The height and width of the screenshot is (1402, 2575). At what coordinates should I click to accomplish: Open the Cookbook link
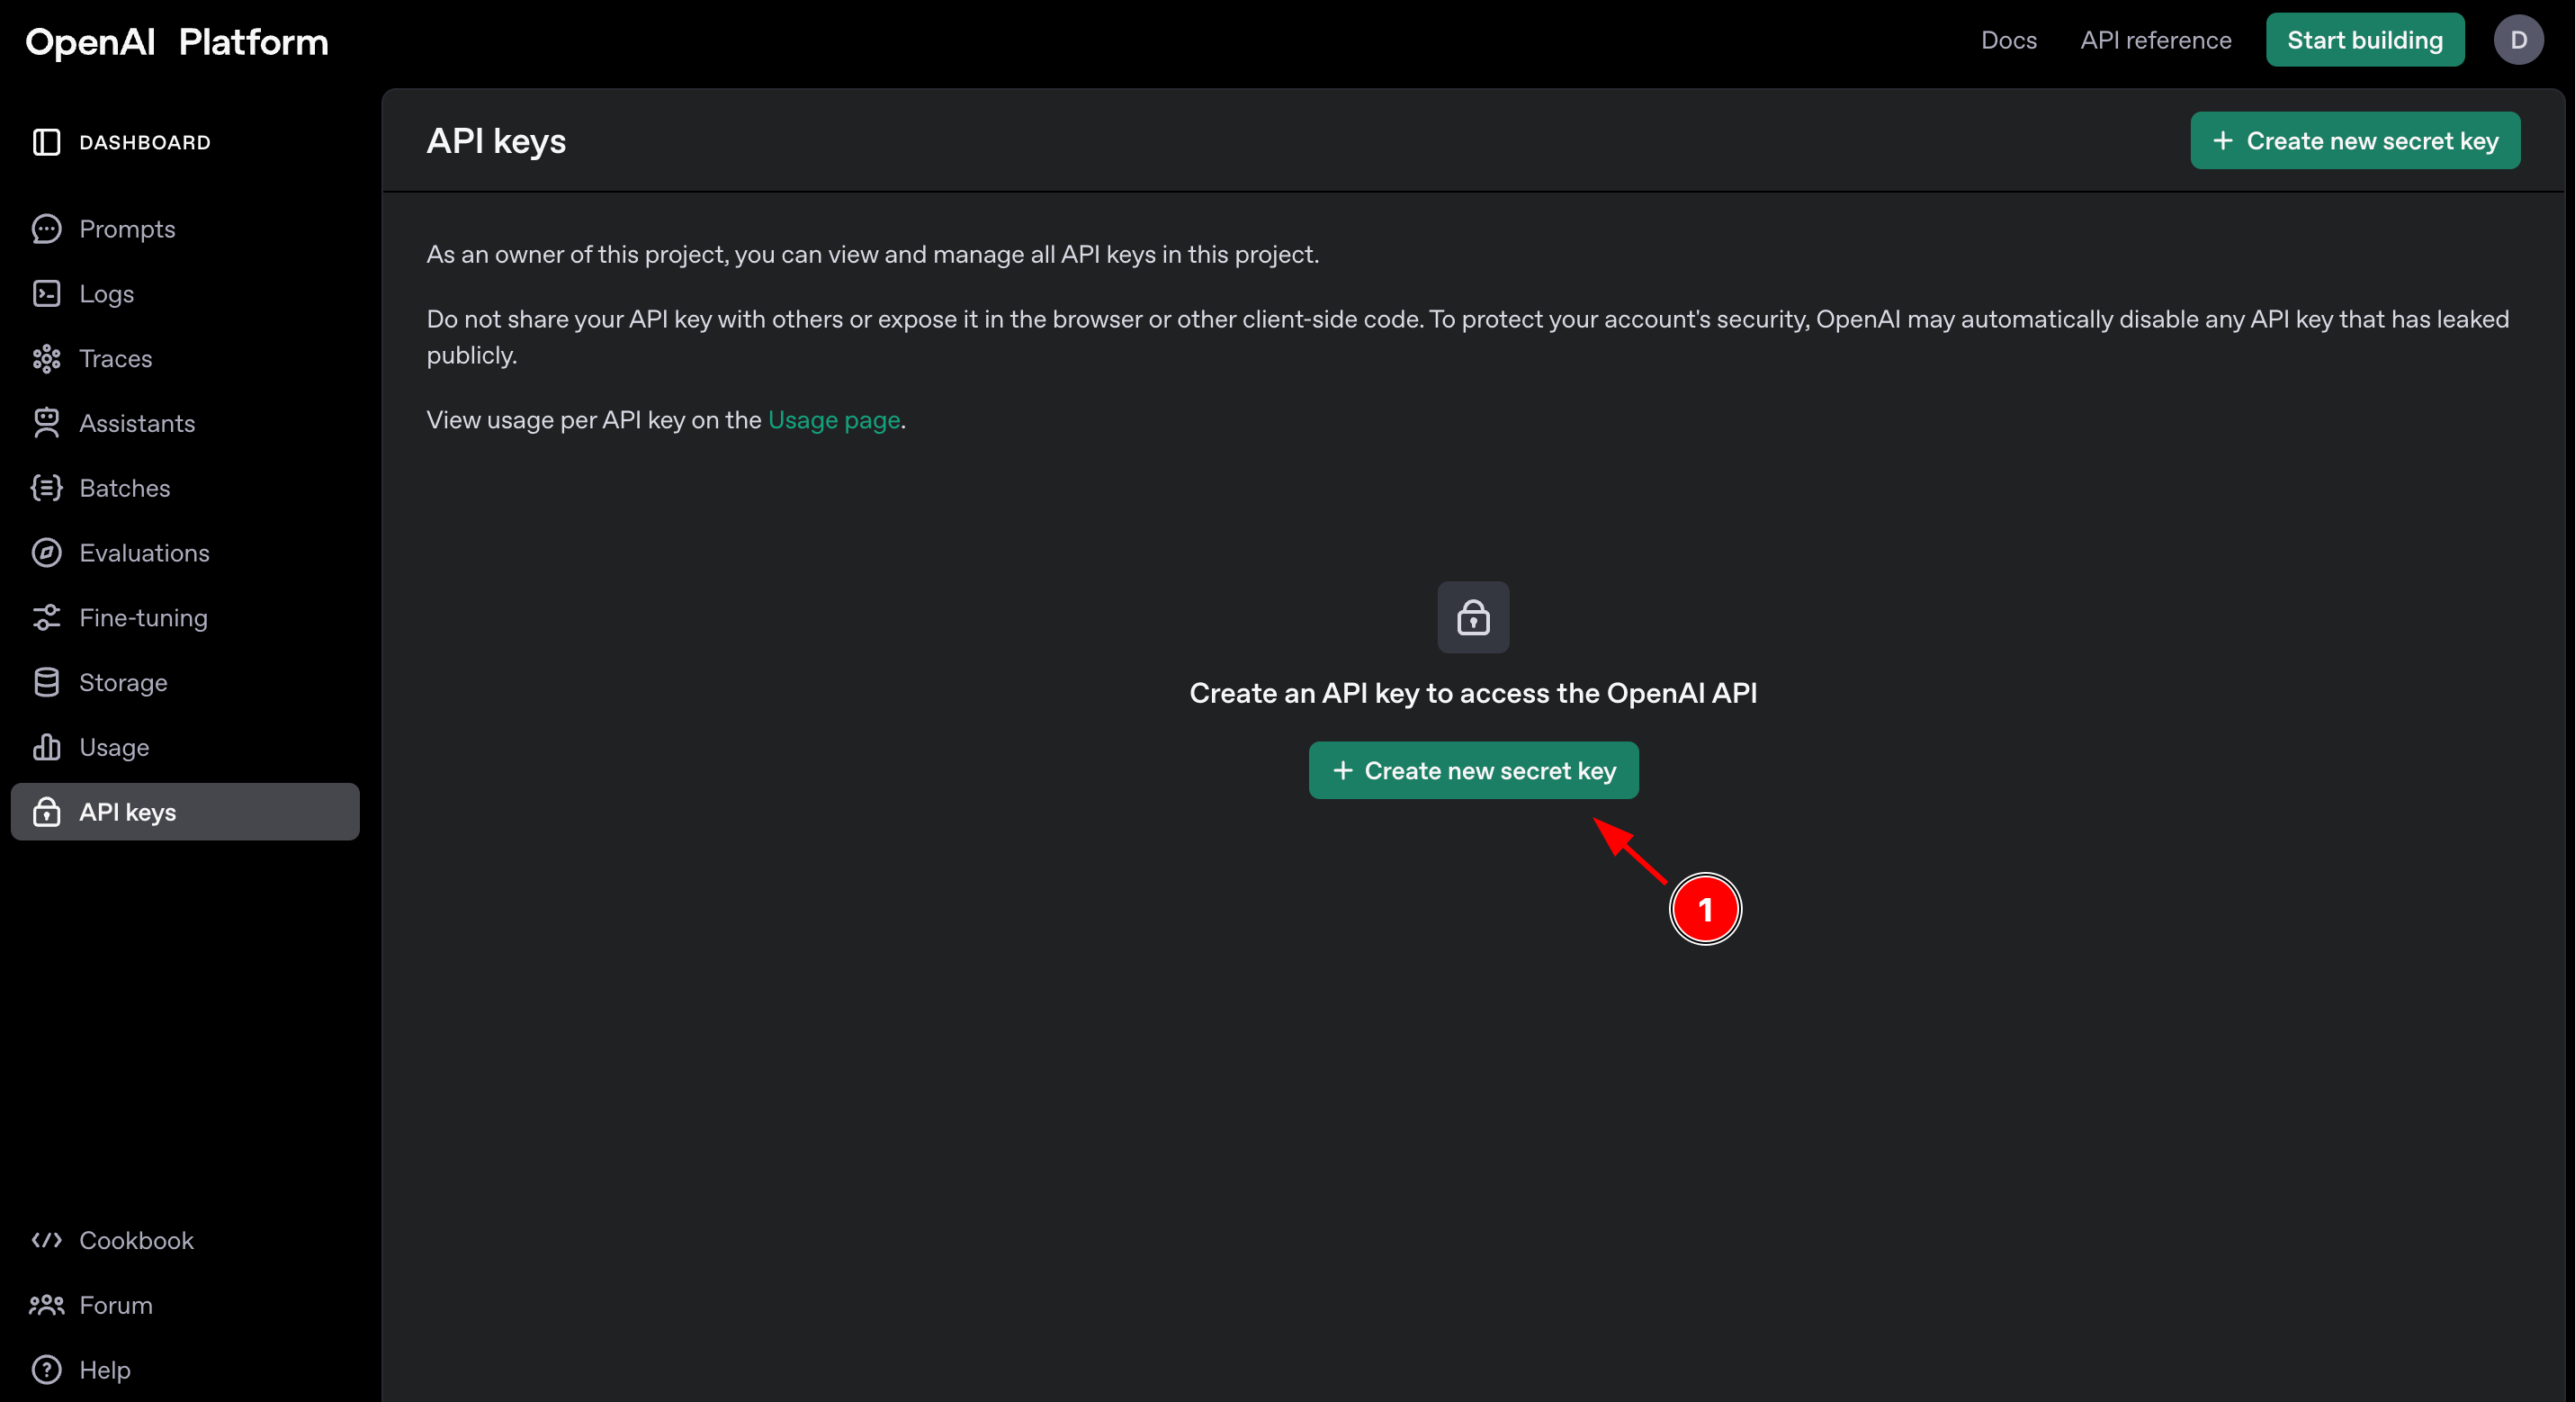pyautogui.click(x=136, y=1240)
